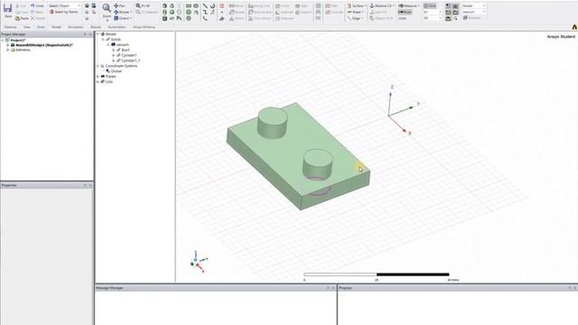
Task: Click the Draw spline icon
Action: coord(205,12)
